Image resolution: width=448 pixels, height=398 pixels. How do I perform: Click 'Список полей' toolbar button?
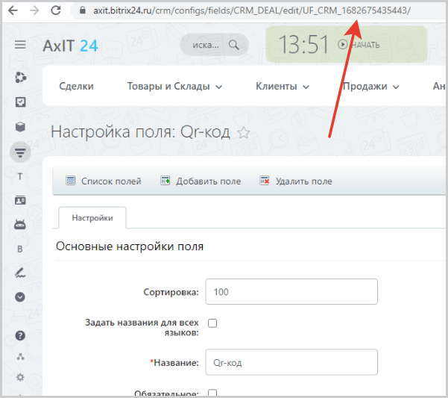[104, 181]
